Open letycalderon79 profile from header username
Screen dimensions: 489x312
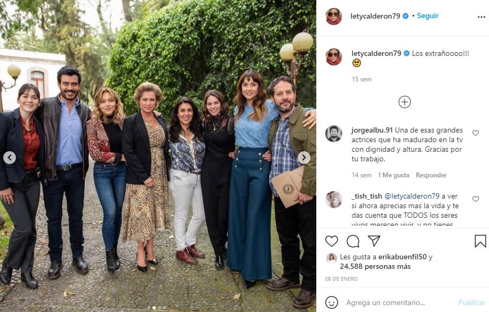[375, 16]
